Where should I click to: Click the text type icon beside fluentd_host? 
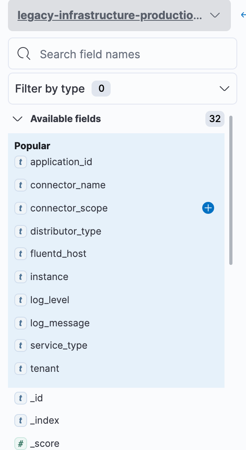point(20,254)
